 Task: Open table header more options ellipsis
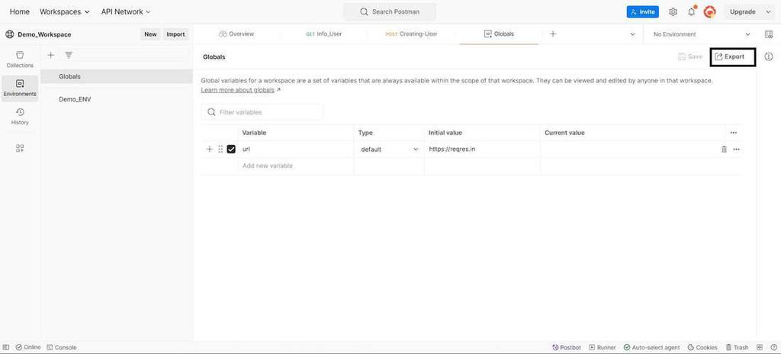733,133
